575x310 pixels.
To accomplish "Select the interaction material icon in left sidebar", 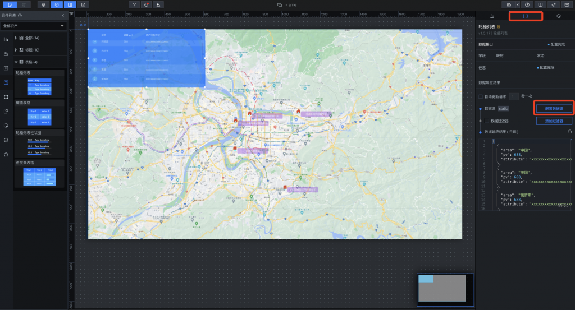I will point(6,111).
